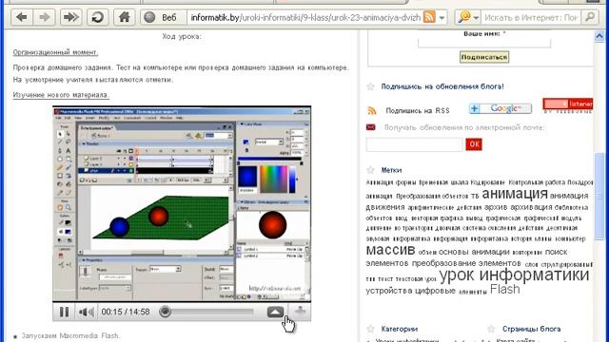Image resolution: width=609 pixels, height=342 pixels.
Task: Focus the 'Искать в Интернет' search field
Action: click(x=531, y=17)
